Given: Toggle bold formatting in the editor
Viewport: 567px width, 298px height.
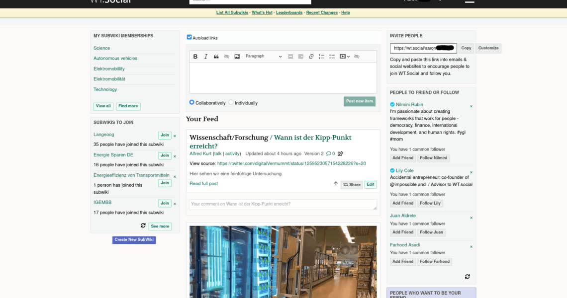Looking at the screenshot, I should [x=195, y=57].
